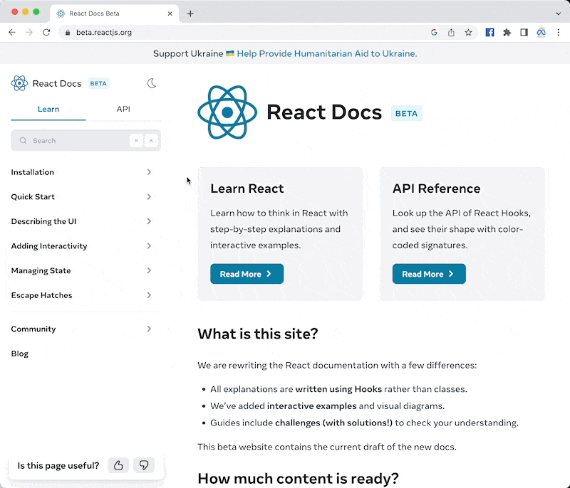Click the 'How much content is ready?' heading
Image resolution: width=570 pixels, height=488 pixels.
click(x=298, y=479)
